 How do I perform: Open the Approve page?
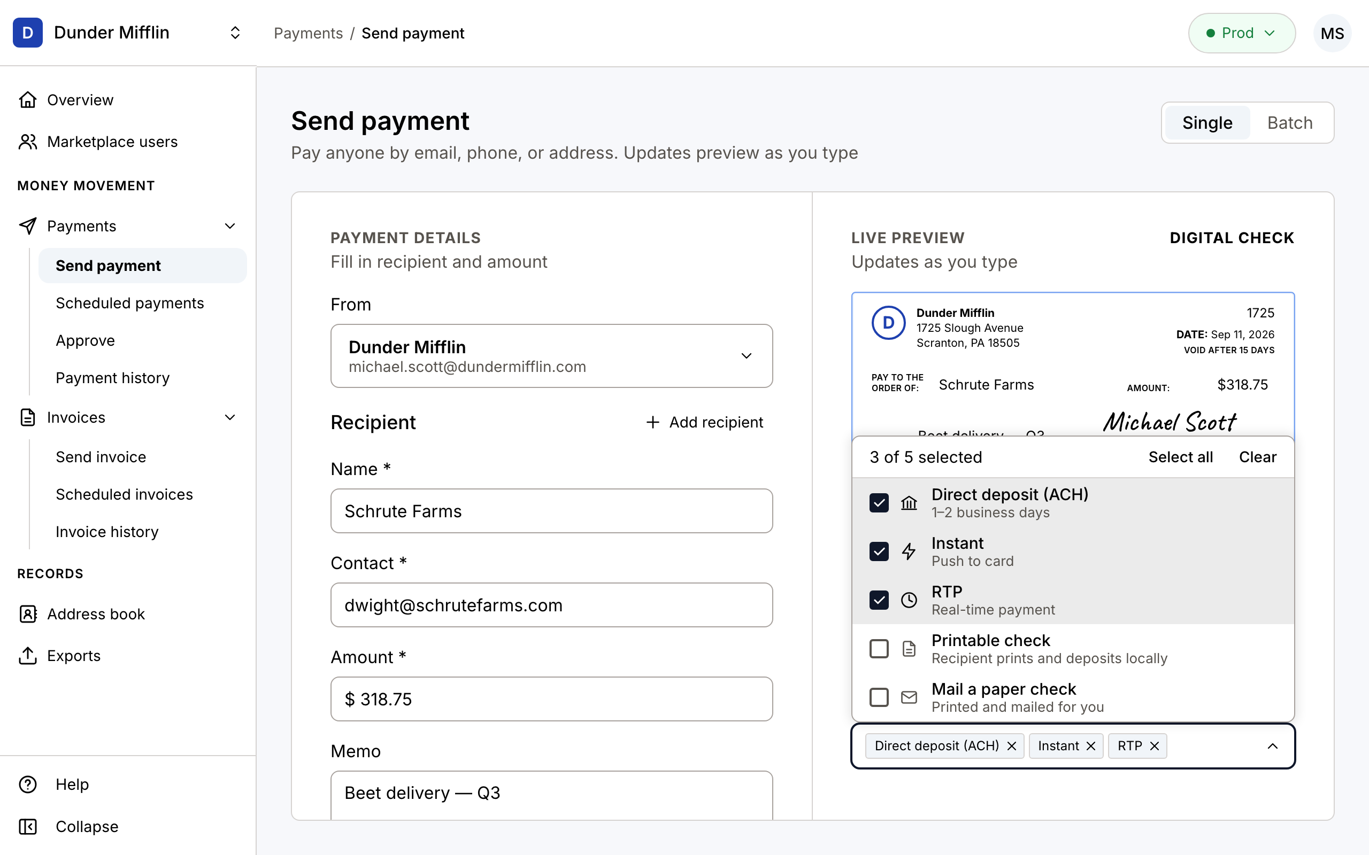tap(143, 340)
